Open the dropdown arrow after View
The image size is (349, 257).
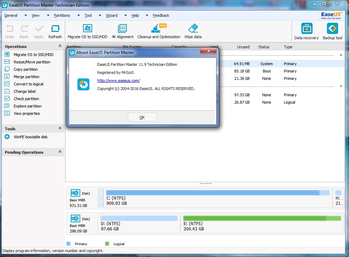coord(48,15)
